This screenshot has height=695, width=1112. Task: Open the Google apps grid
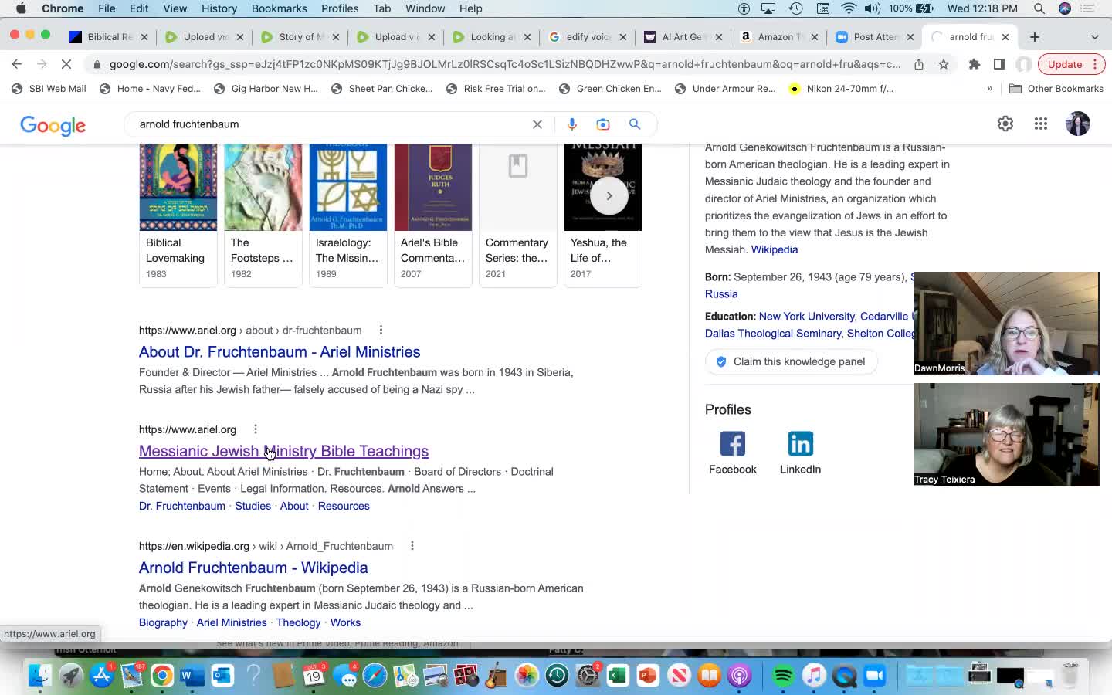[1041, 124]
